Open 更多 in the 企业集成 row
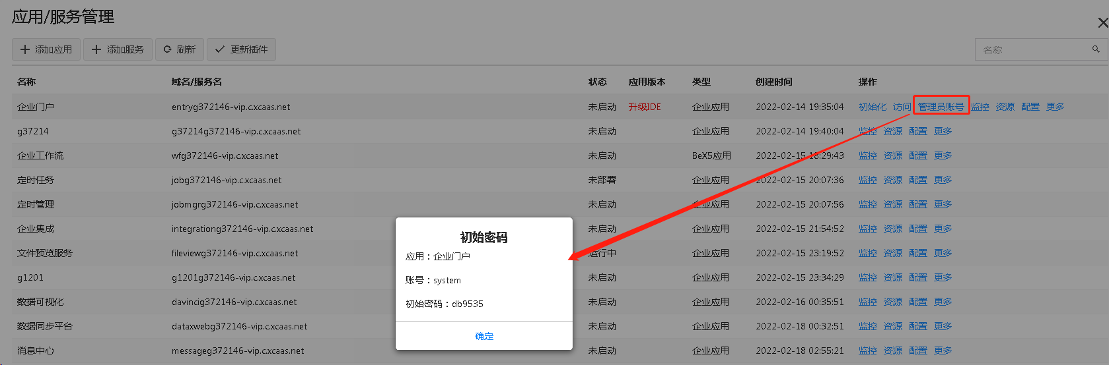The width and height of the screenshot is (1109, 365). (943, 229)
